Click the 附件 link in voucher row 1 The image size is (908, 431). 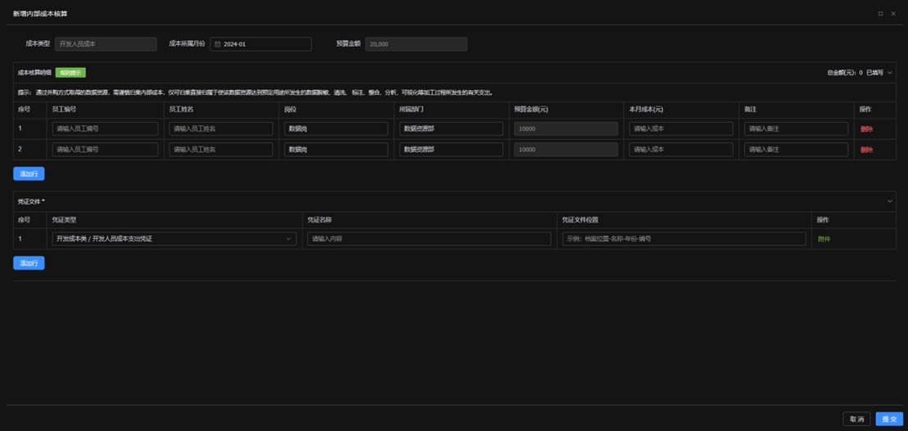(x=824, y=239)
